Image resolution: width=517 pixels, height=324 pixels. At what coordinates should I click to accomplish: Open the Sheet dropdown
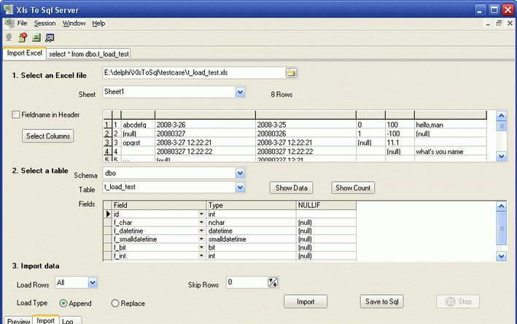point(240,92)
